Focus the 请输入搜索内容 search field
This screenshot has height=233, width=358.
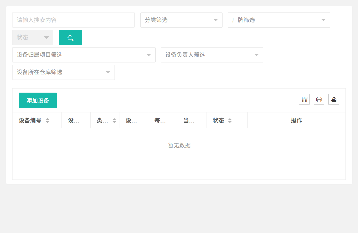click(73, 20)
